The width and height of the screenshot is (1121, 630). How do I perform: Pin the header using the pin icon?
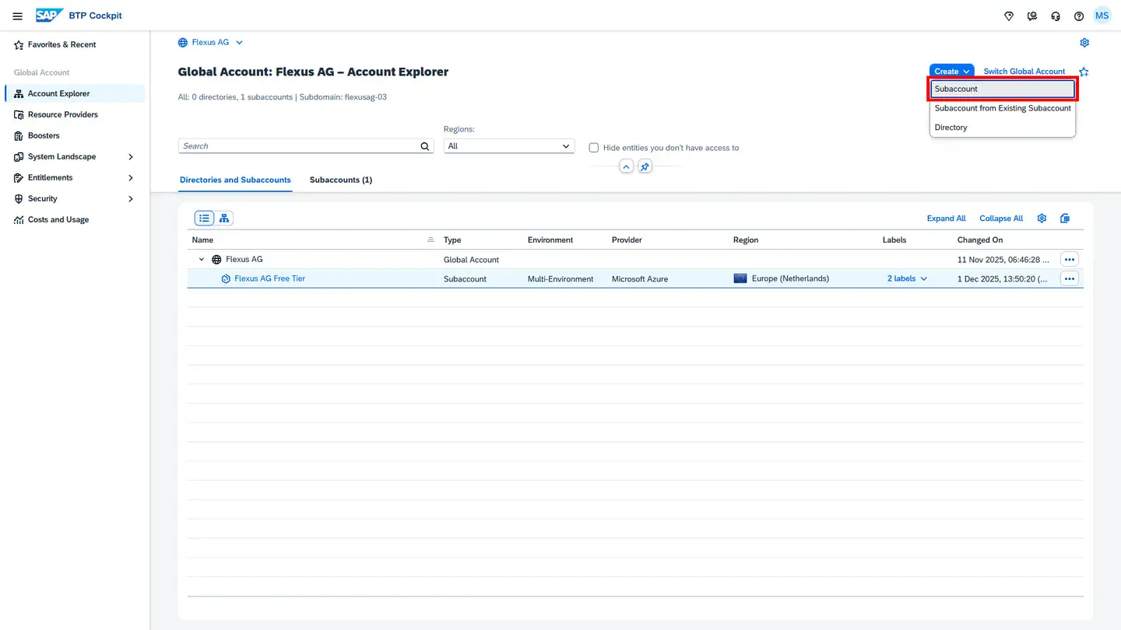[645, 166]
